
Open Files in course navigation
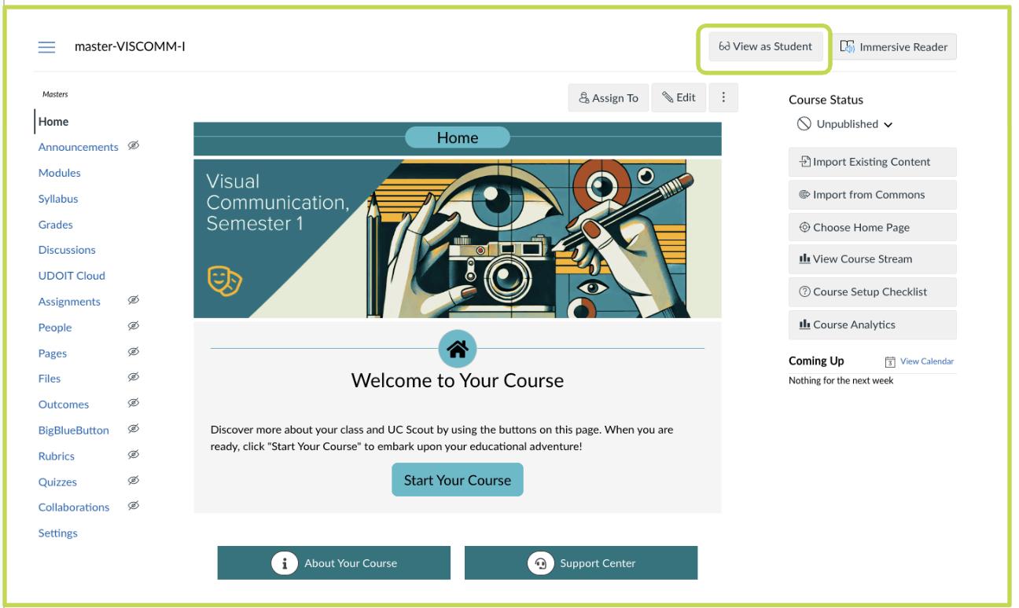point(50,379)
